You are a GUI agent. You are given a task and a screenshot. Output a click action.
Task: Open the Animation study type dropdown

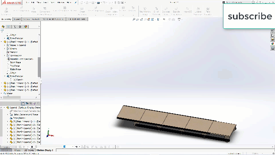click(x=9, y=147)
